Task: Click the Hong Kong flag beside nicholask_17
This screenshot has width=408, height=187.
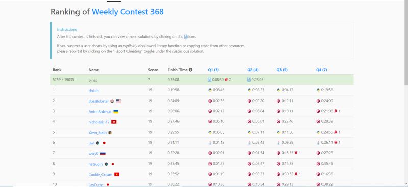Action: [114, 122]
